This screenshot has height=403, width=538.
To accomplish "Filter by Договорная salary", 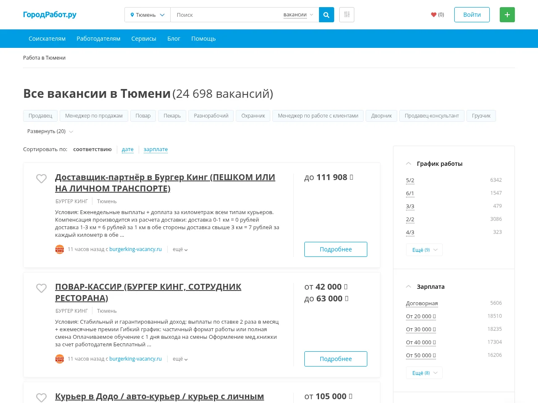I will (x=422, y=304).
